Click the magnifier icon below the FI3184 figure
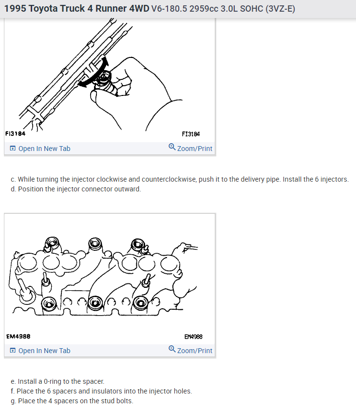This screenshot has height=413, width=356. pos(172,147)
